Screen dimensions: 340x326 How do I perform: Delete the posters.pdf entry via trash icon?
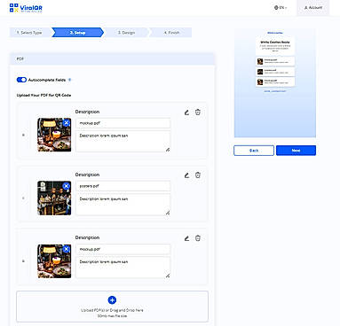coord(198,175)
